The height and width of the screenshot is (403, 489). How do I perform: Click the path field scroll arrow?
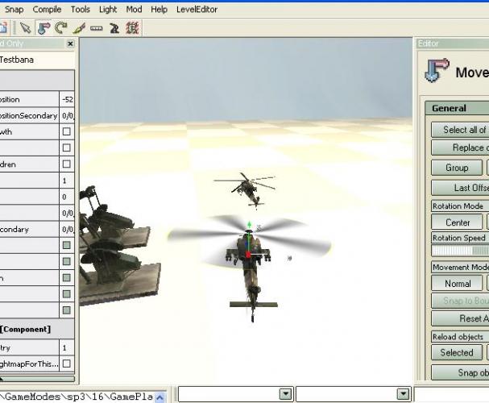[x=159, y=397]
